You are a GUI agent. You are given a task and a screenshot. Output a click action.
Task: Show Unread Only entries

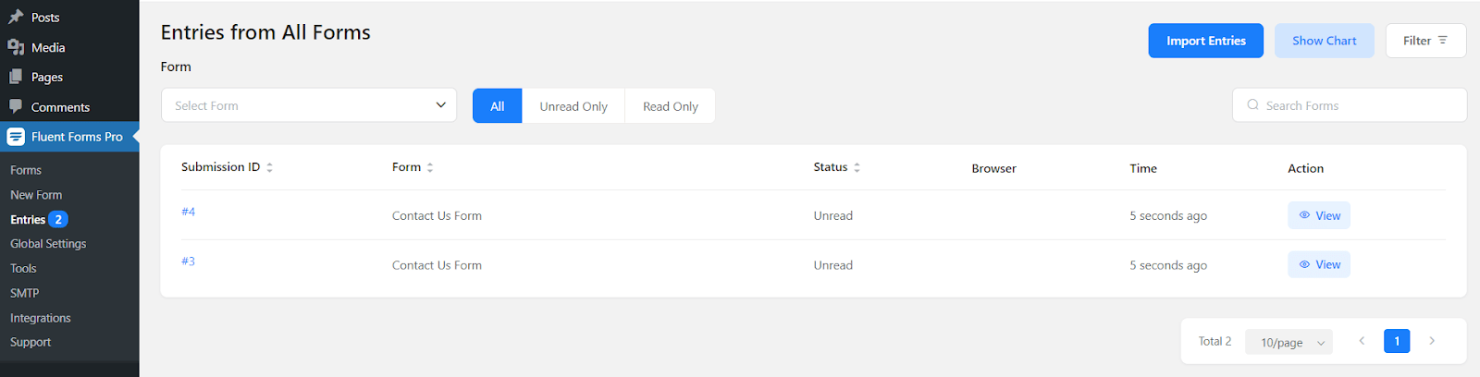tap(573, 106)
